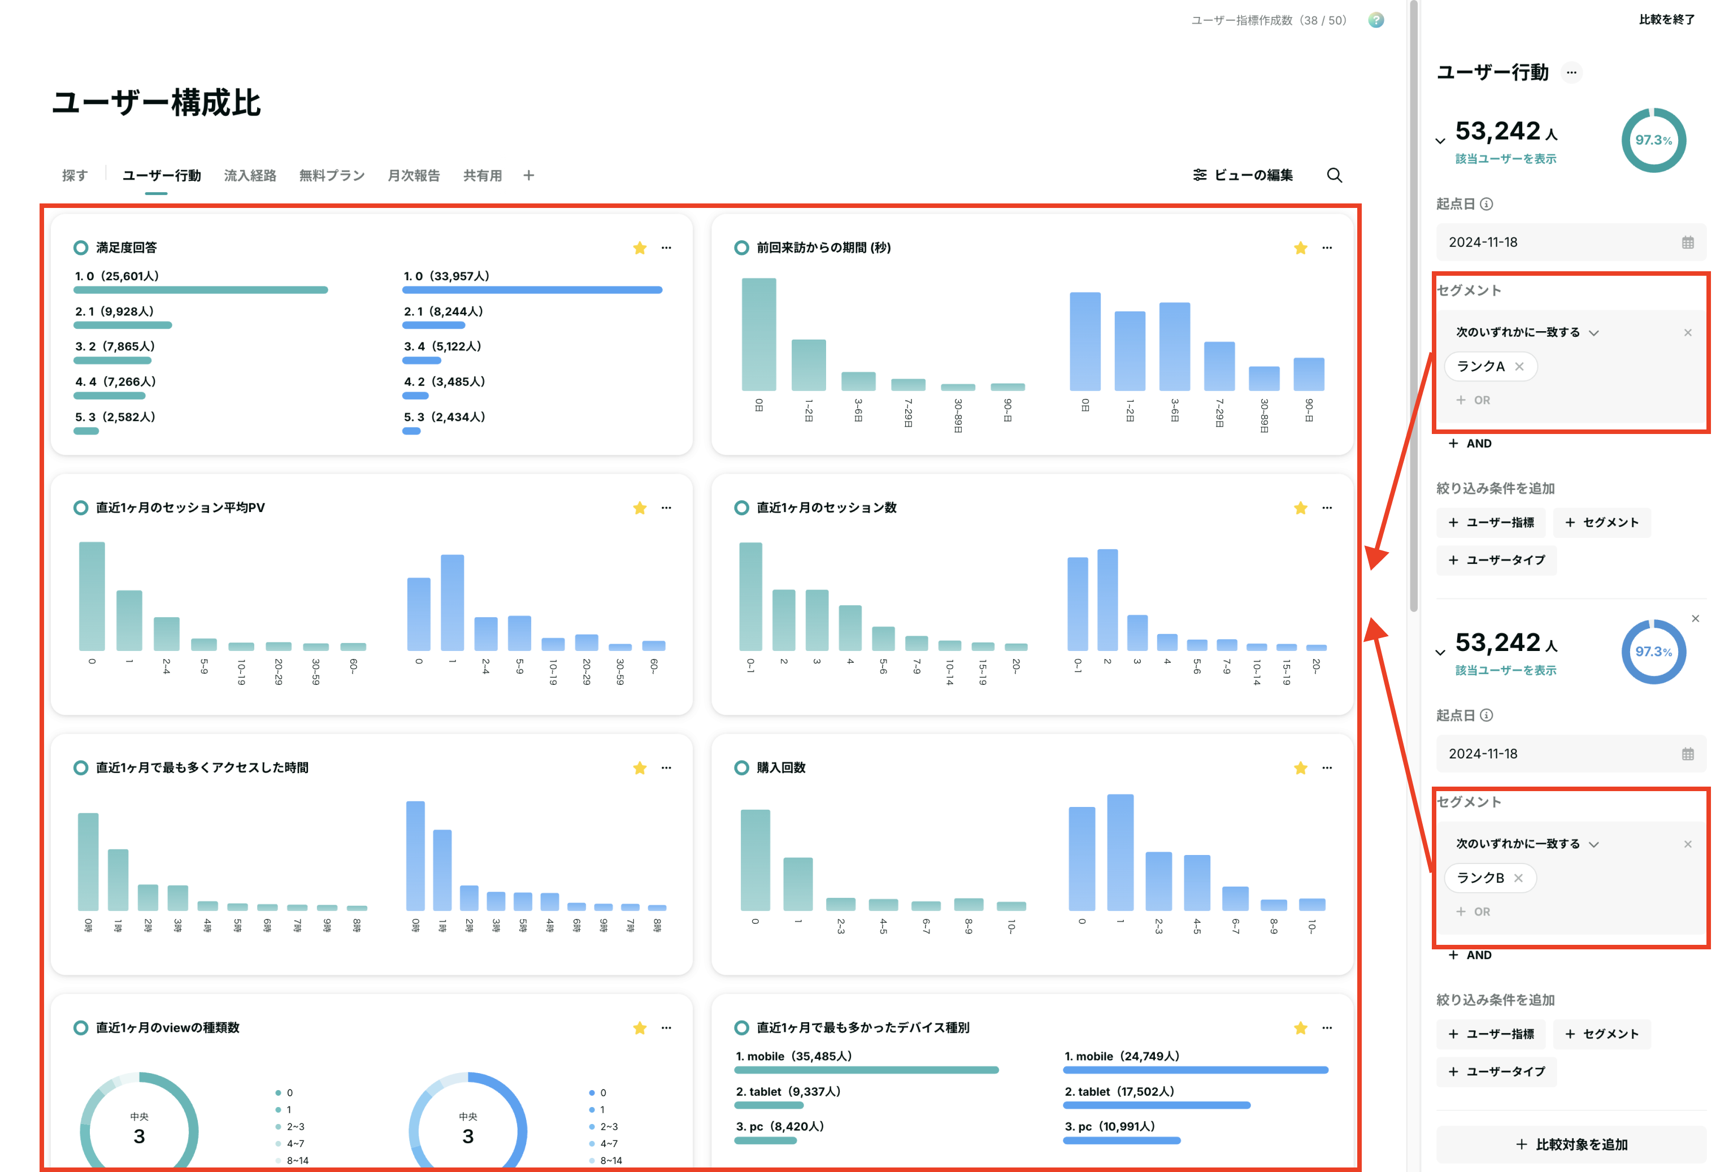Viewport: 1720px width, 1172px height.
Task: Open more menu on 直近1ヶ月で最も多くアクセスした時間 card
Action: 666,768
